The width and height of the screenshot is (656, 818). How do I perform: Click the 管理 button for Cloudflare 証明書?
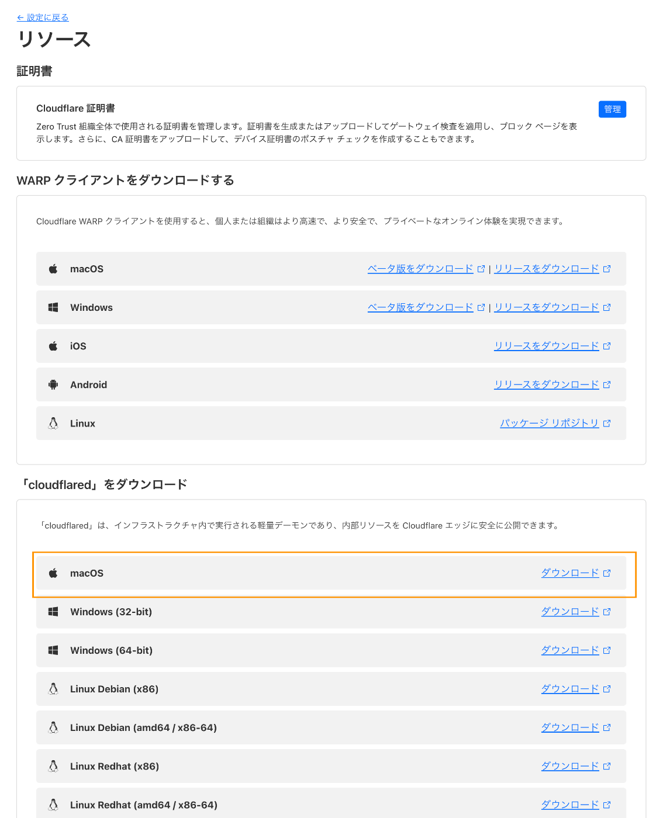click(x=612, y=109)
